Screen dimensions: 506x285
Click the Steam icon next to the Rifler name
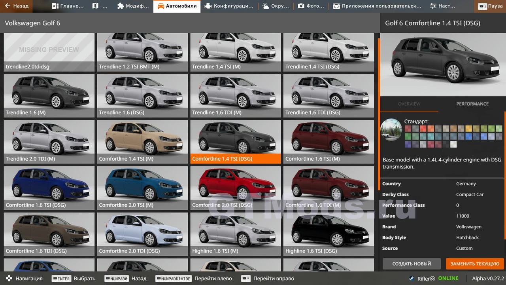412,278
